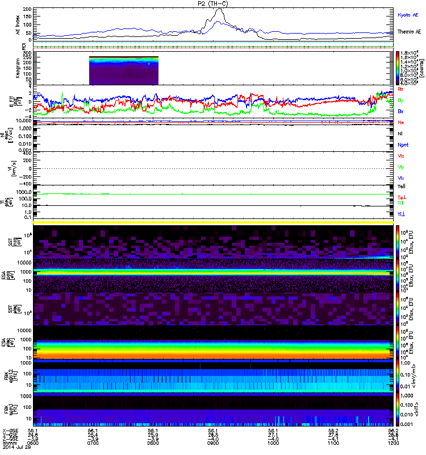This screenshot has height=455, width=426.
Task: Click the [counts] color bar label
Action: 421,68
